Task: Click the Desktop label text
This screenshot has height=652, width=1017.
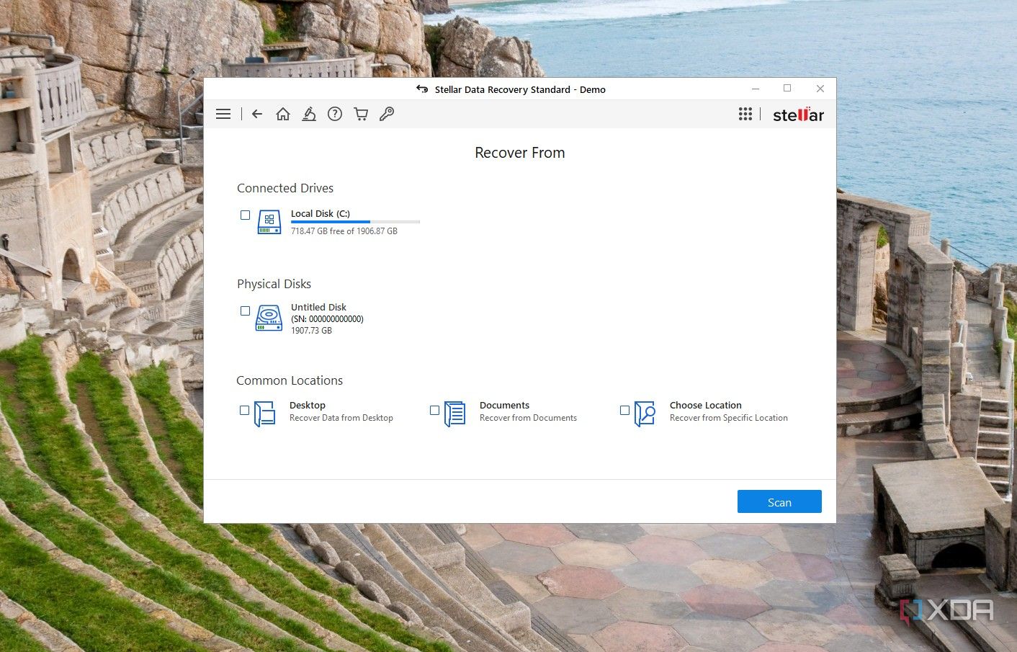Action: click(x=308, y=405)
